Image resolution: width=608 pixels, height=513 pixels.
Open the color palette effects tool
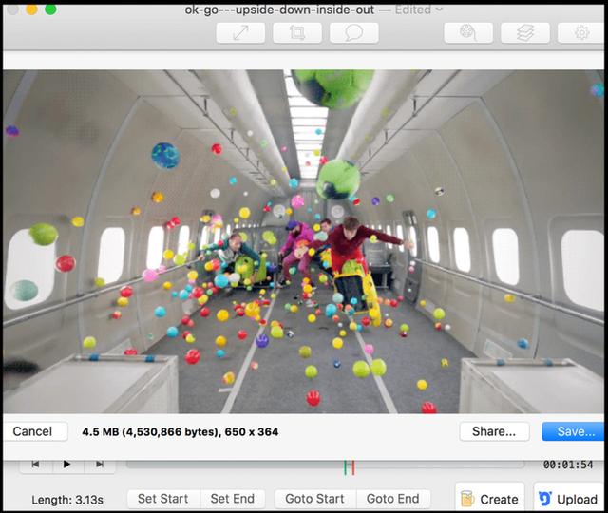click(468, 32)
